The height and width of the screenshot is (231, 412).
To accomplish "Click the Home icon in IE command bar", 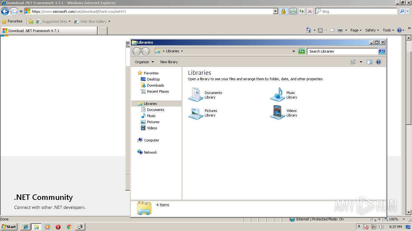I will click(x=309, y=30).
